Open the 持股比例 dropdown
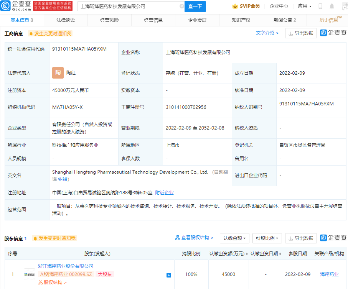The height and width of the screenshot is (289, 348). (267, 238)
